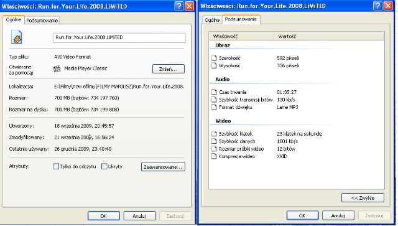Click Ostatnio używany date 26 grudnia 2009
398x226 pixels.
click(83, 149)
